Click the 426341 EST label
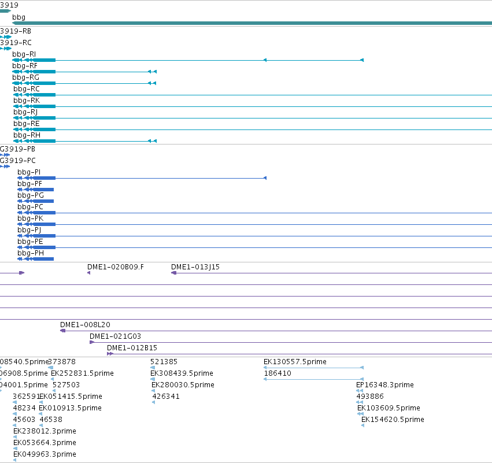Screen dimensions: 492x463 click(x=166, y=397)
